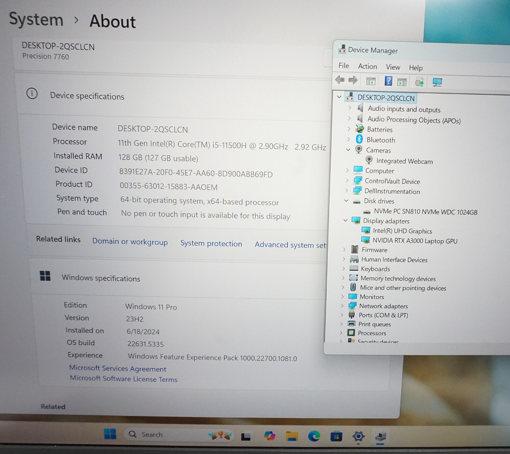Click the Processors category icon

pos(351,333)
